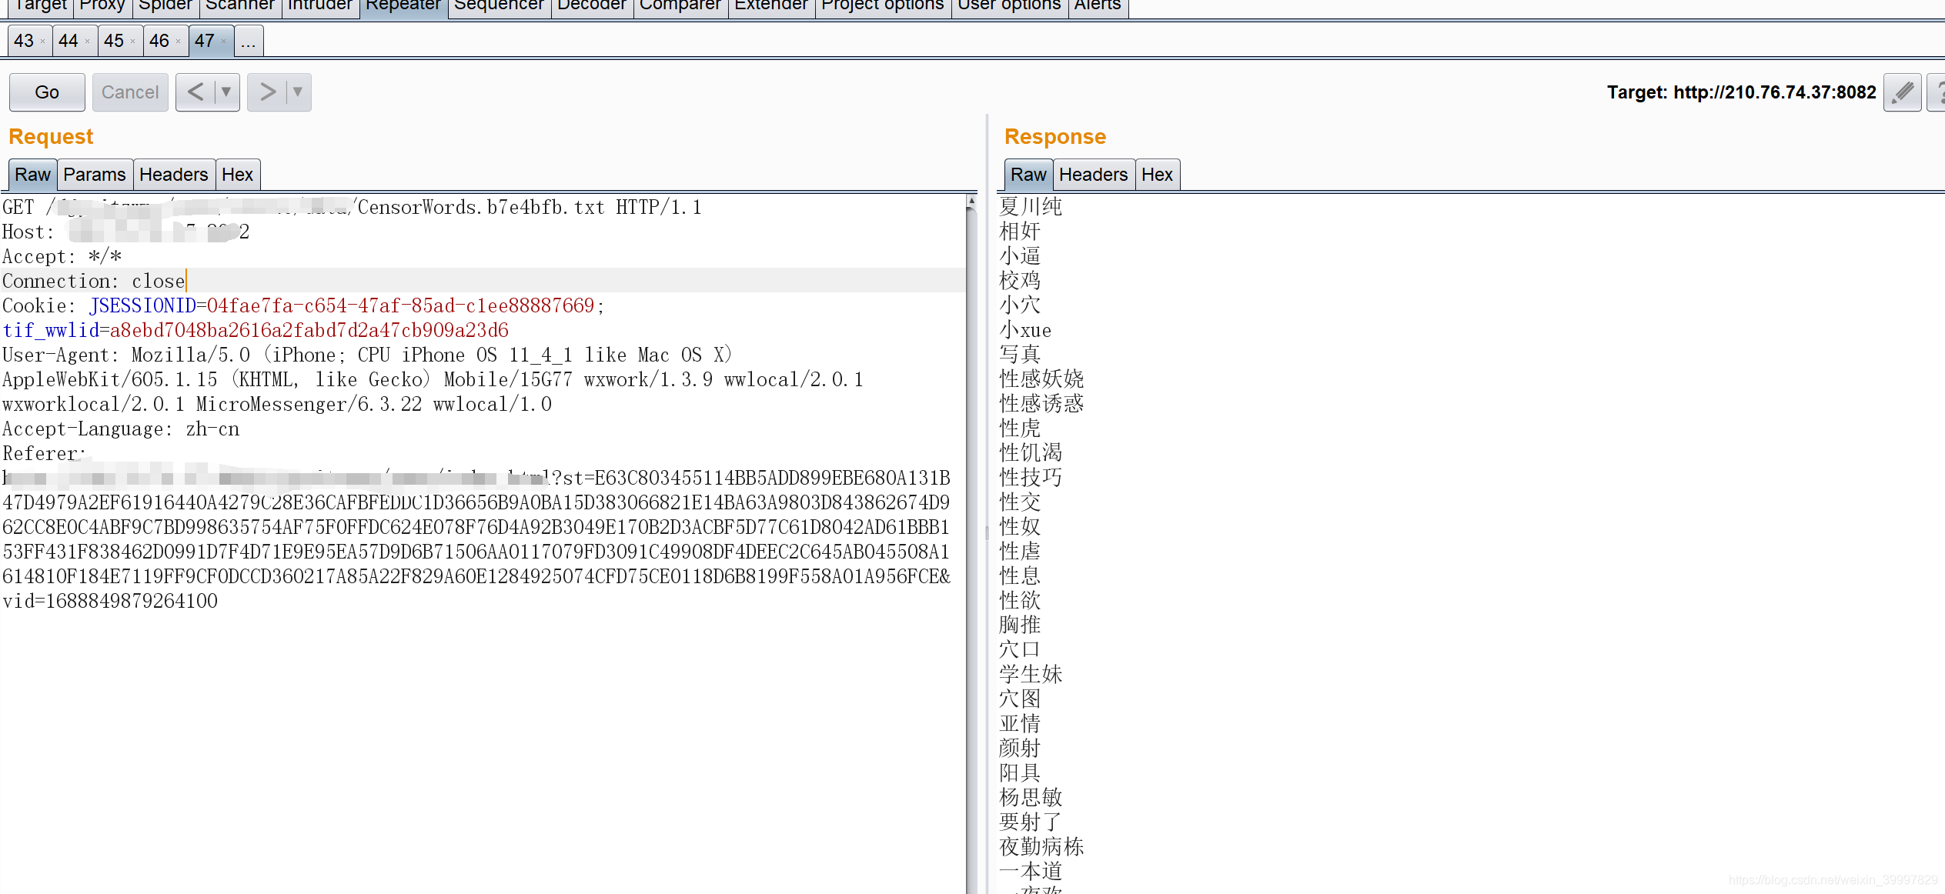Open the new tab ellipsis button
Viewport: 1945px width, 894px height.
248,42
